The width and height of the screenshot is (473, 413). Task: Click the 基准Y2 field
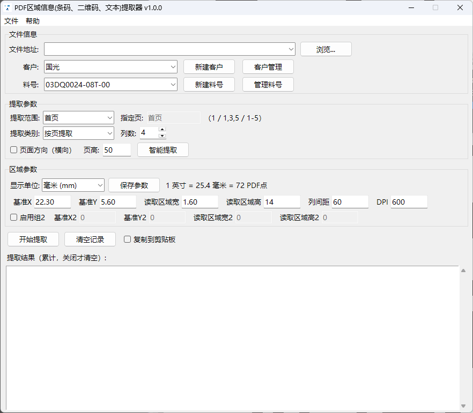[x=167, y=217]
